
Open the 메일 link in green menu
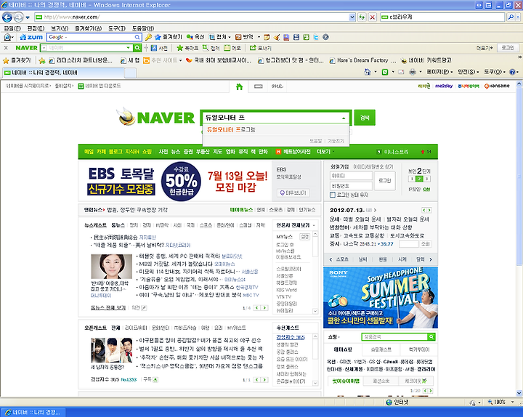point(89,152)
